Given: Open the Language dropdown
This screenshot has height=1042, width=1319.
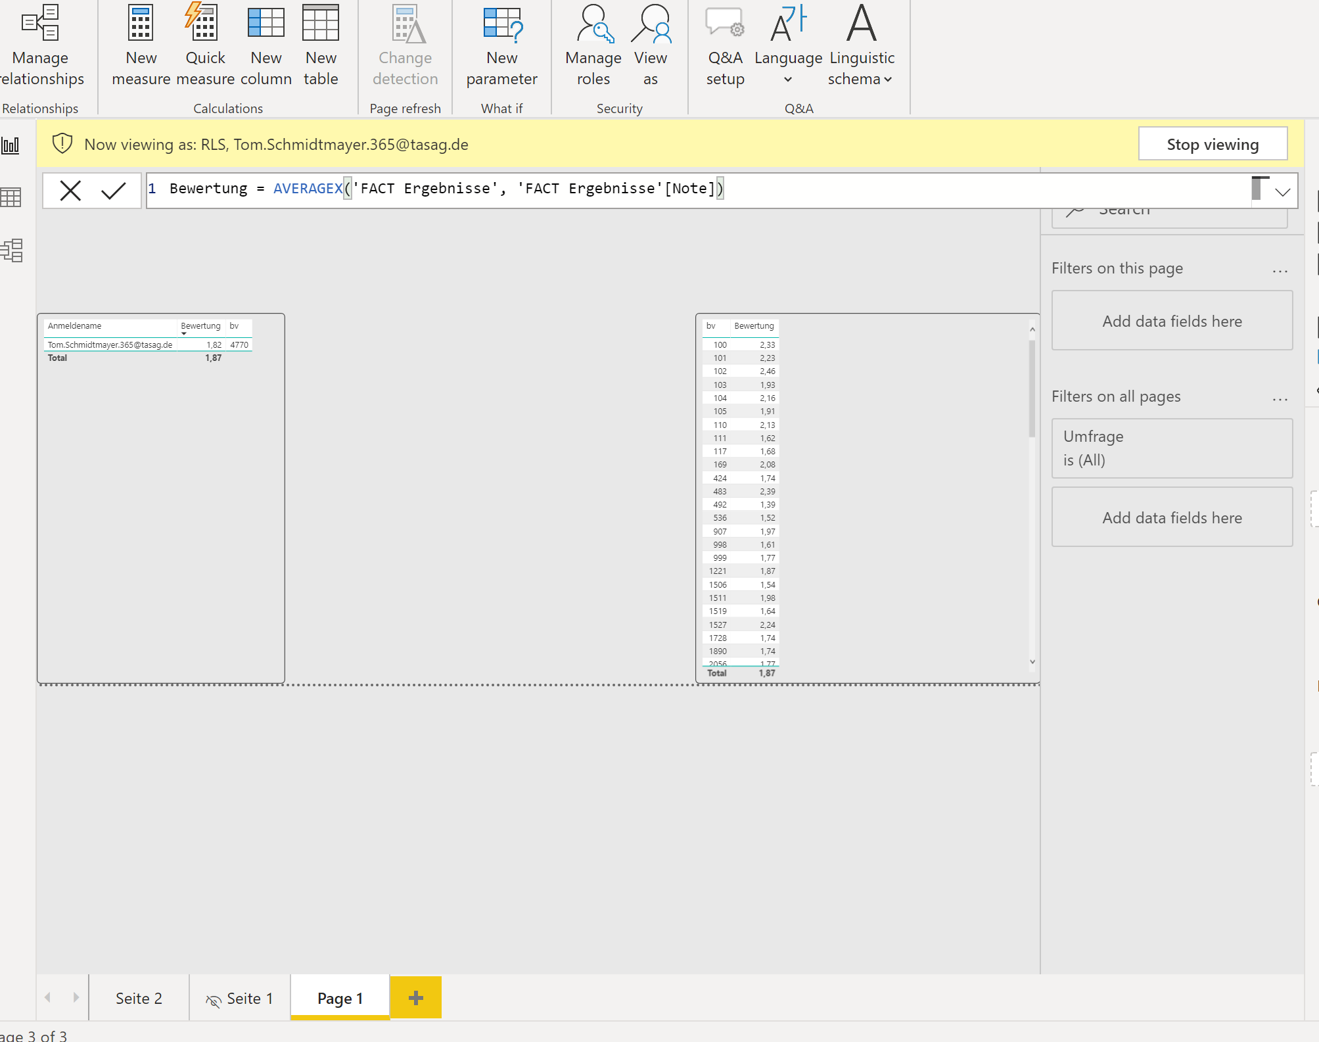Looking at the screenshot, I should coord(788,46).
